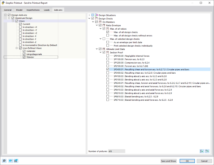Enable view In direction +Y
Screen dimensions: 214x165
tap(21, 30)
